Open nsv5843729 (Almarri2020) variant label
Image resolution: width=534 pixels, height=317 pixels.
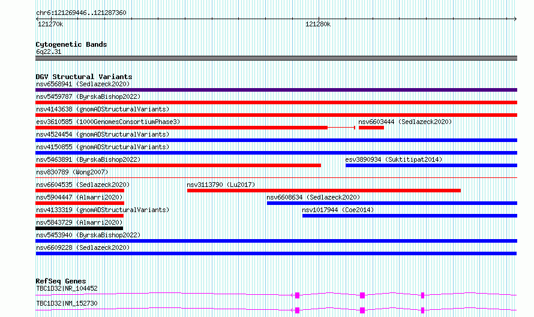click(79, 222)
